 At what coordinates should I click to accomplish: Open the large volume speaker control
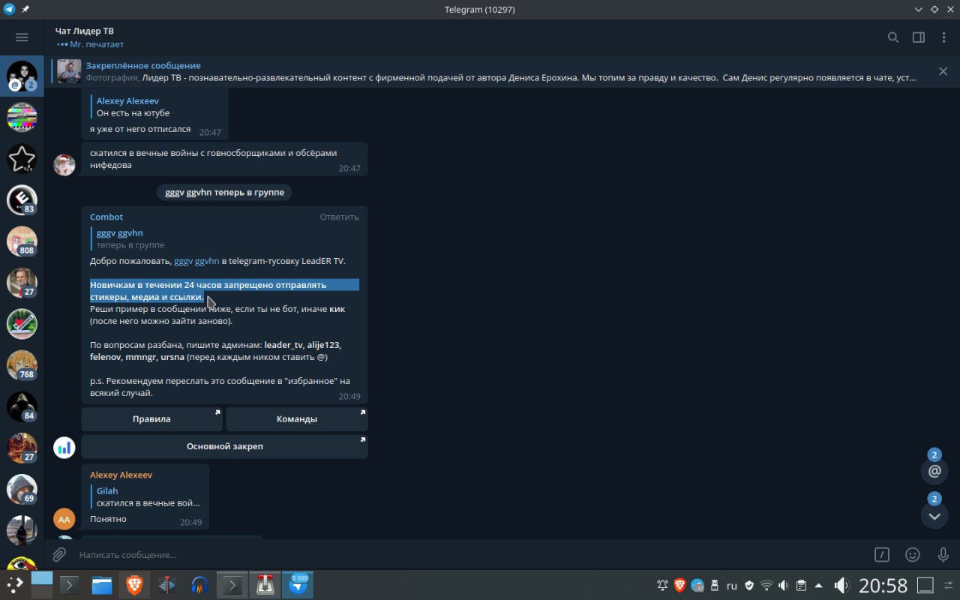[x=841, y=585]
